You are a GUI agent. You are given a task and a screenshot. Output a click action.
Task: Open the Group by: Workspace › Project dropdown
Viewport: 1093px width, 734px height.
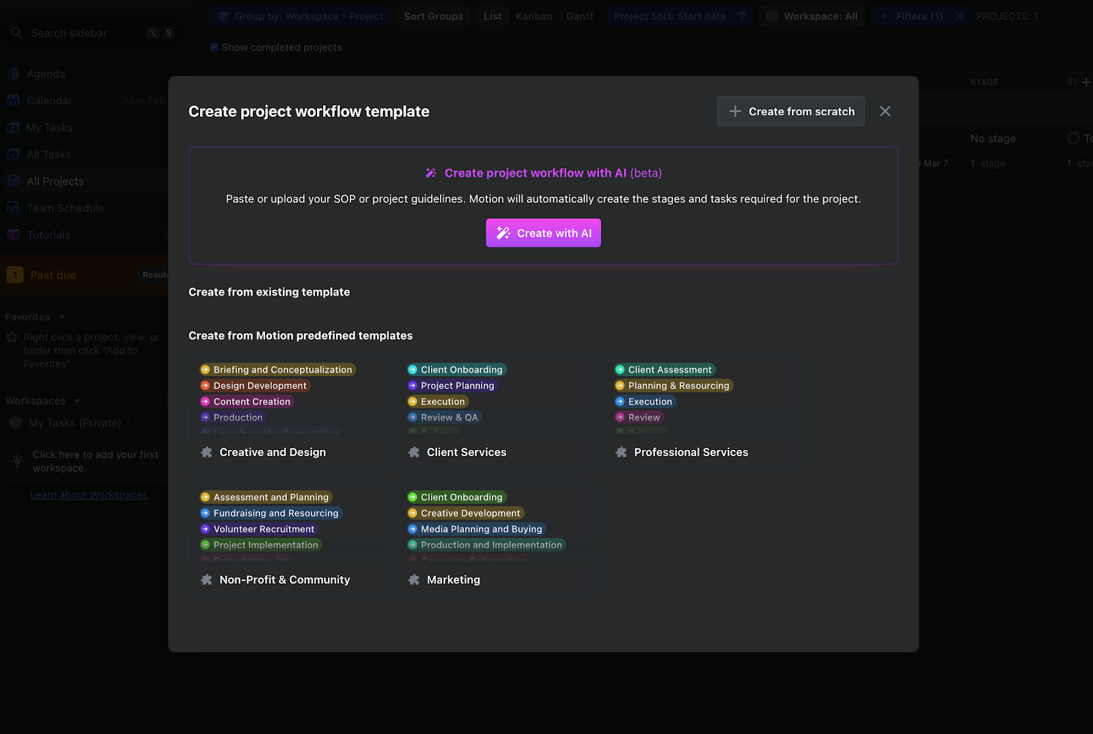pos(301,16)
